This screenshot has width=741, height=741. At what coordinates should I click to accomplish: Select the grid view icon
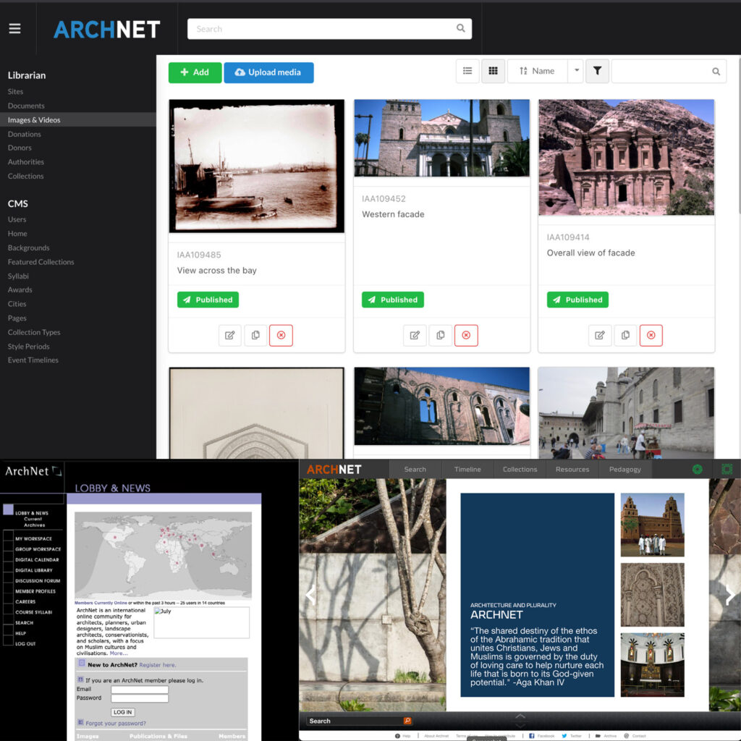tap(494, 71)
